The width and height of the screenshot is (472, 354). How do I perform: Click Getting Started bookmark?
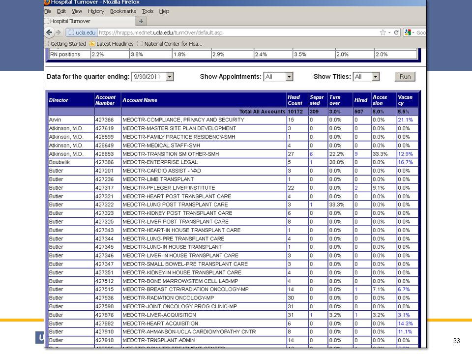66,44
